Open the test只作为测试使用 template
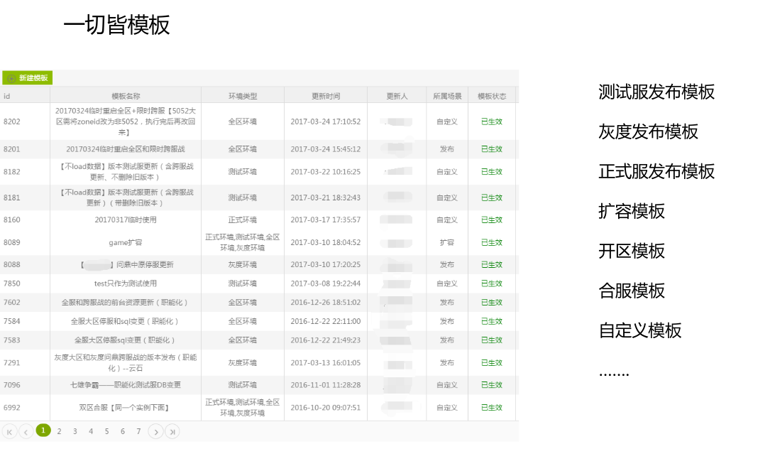This screenshot has height=449, width=775. coord(126,283)
